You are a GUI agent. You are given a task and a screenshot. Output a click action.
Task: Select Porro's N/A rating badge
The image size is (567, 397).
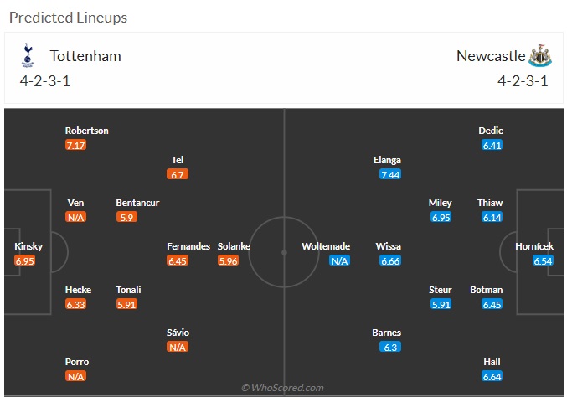click(x=75, y=376)
